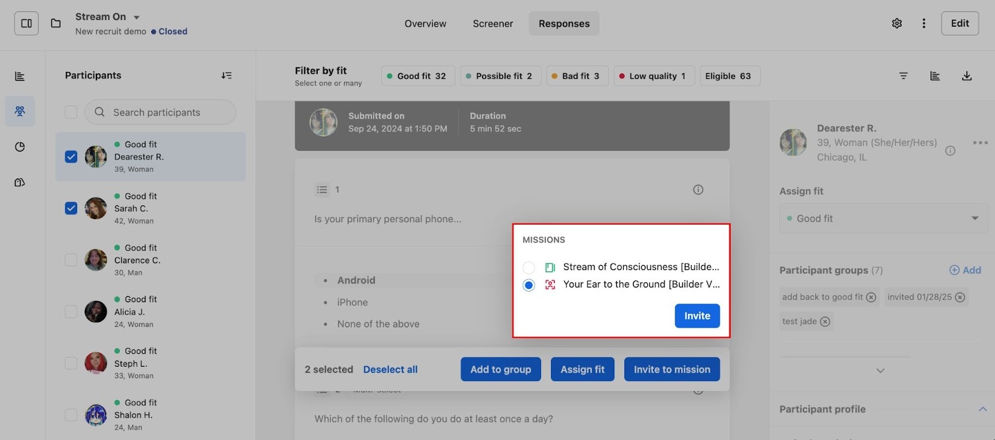Check the Clarence C. participant checkbox
995x440 pixels.
pyautogui.click(x=72, y=260)
